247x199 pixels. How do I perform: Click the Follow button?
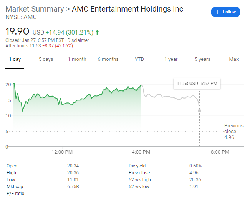click(225, 12)
